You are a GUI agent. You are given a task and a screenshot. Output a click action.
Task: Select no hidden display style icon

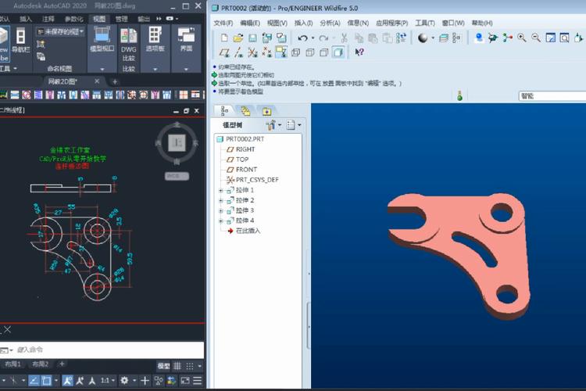pos(323,52)
